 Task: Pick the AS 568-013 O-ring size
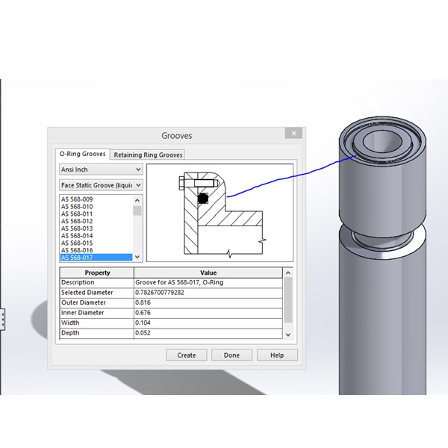pyautogui.click(x=77, y=228)
